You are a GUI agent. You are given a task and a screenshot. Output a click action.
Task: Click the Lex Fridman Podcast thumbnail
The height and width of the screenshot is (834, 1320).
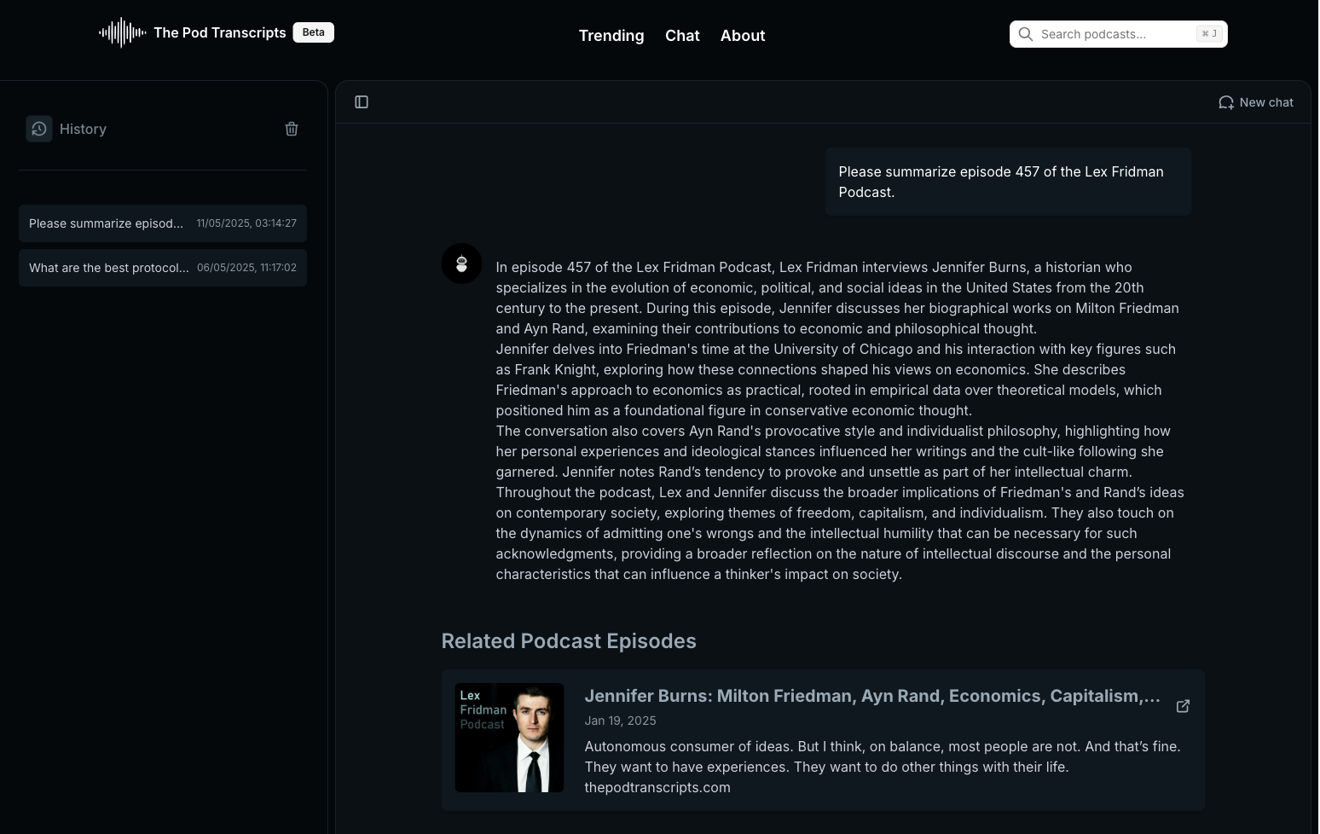pyautogui.click(x=509, y=738)
